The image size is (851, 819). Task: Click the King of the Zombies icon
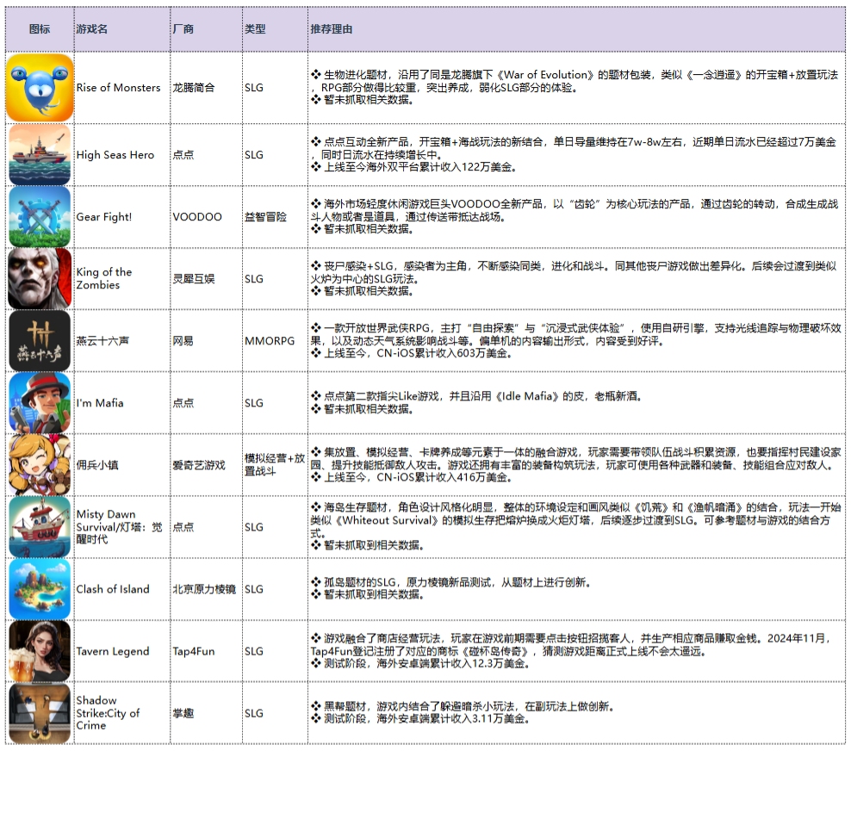point(40,279)
